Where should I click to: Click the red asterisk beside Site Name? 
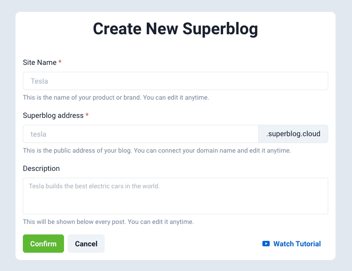(60, 62)
